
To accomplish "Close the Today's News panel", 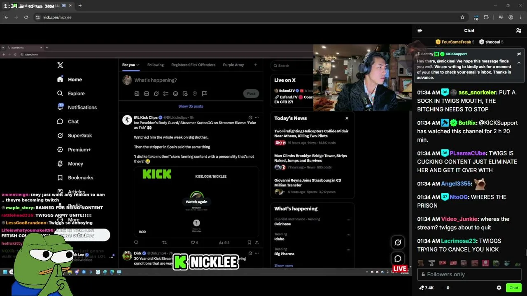I will tap(347, 118).
